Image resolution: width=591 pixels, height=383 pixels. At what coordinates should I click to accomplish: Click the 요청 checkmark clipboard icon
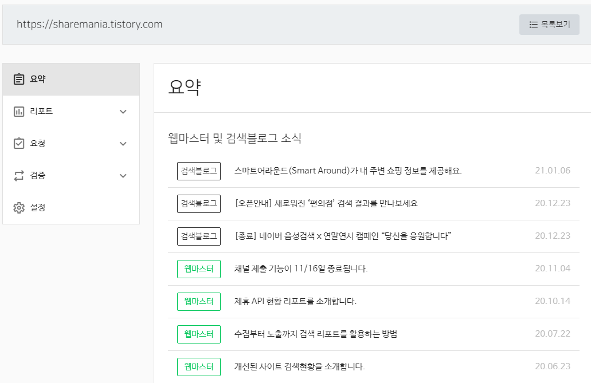coord(19,144)
